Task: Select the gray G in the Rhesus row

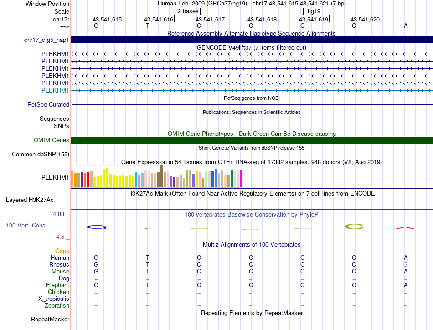Action: tap(406, 264)
